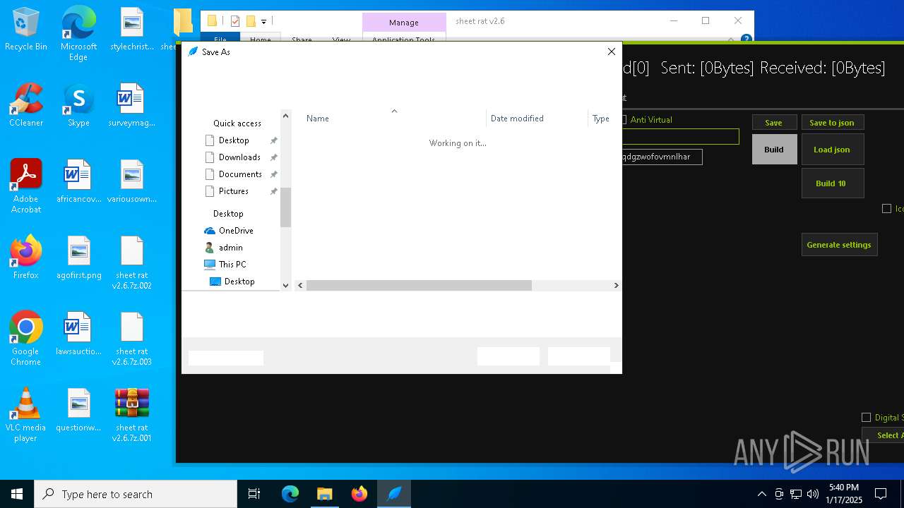Click the file list horizontal scrollbar thumb

419,285
